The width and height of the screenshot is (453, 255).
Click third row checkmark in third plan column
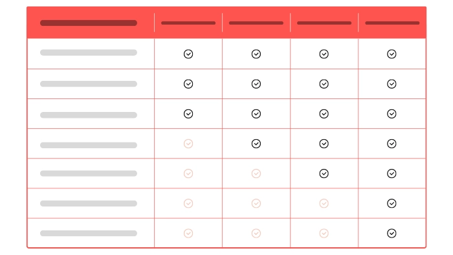click(324, 114)
